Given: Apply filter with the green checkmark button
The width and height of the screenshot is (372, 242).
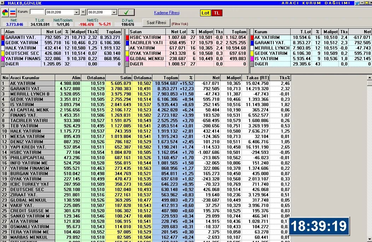Looking at the screenshot, I should [126, 12].
